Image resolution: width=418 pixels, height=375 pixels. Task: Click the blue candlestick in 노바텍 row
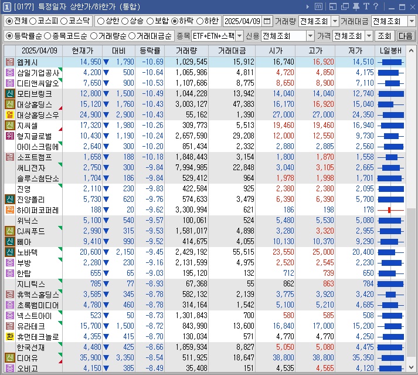pos(390,252)
